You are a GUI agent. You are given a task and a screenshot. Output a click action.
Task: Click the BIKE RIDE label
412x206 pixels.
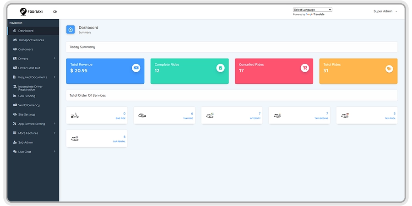tap(120, 119)
